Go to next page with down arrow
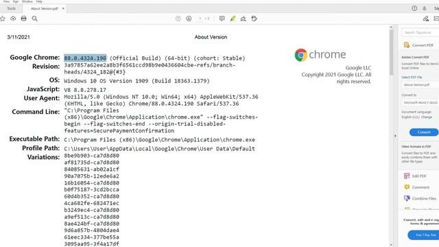Image resolution: width=439 pixels, height=247 pixels. [189, 19]
